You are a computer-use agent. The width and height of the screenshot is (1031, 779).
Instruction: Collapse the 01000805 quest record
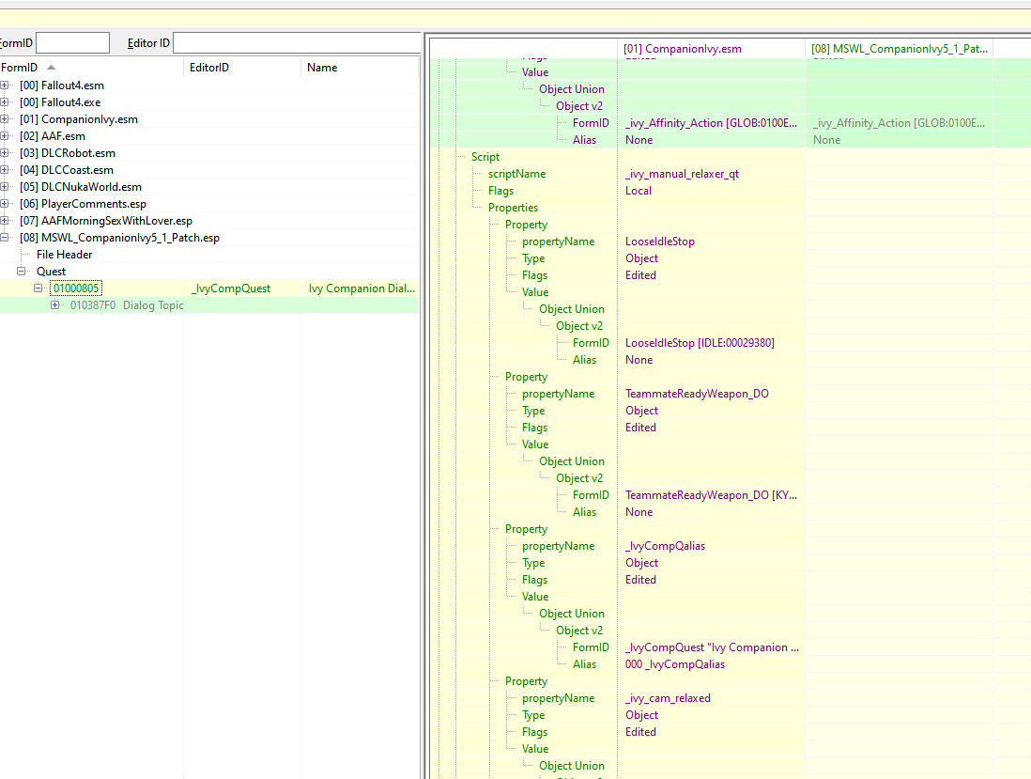point(38,288)
